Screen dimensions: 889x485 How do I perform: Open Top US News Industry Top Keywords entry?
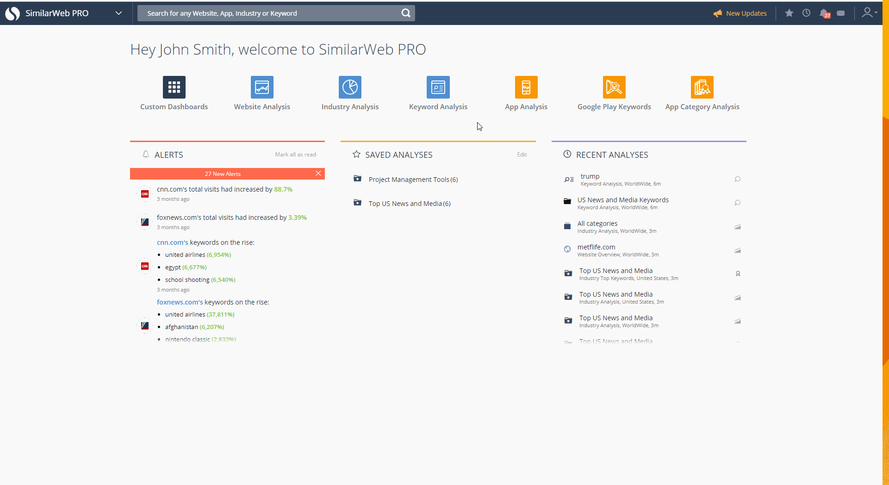click(x=628, y=274)
